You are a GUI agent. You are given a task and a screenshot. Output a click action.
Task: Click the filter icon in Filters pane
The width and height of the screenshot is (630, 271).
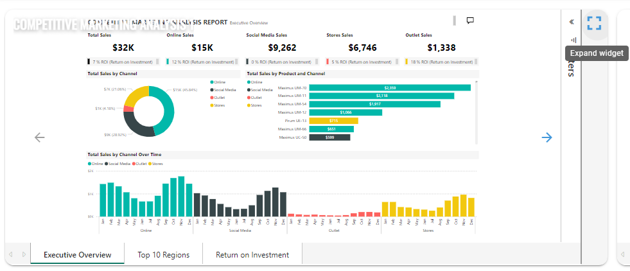click(573, 40)
